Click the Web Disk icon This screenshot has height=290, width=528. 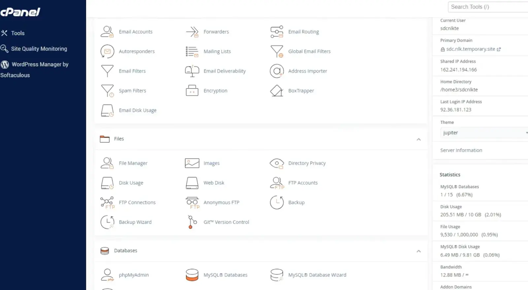(x=192, y=183)
